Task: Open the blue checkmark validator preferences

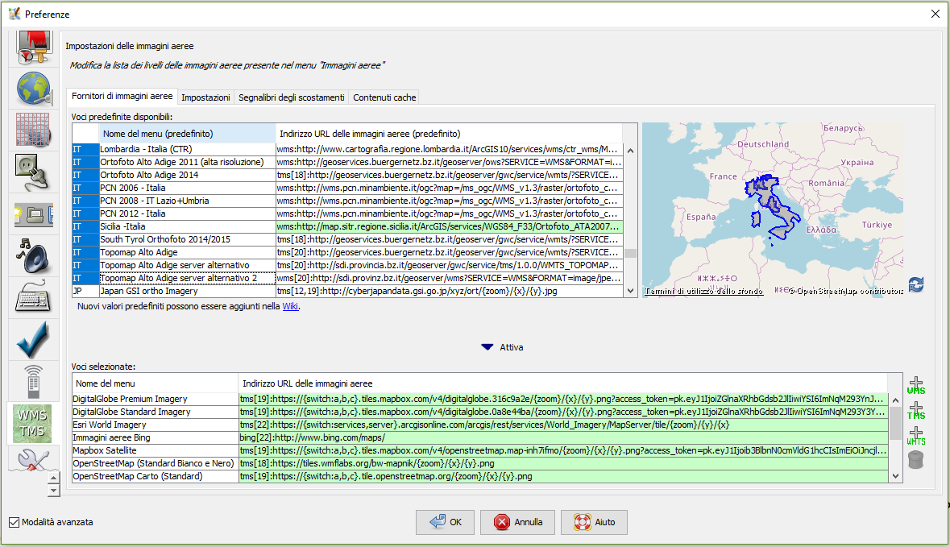Action: point(34,340)
